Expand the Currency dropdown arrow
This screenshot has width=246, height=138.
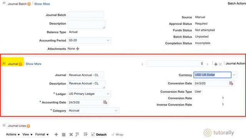pyautogui.click(x=234, y=75)
